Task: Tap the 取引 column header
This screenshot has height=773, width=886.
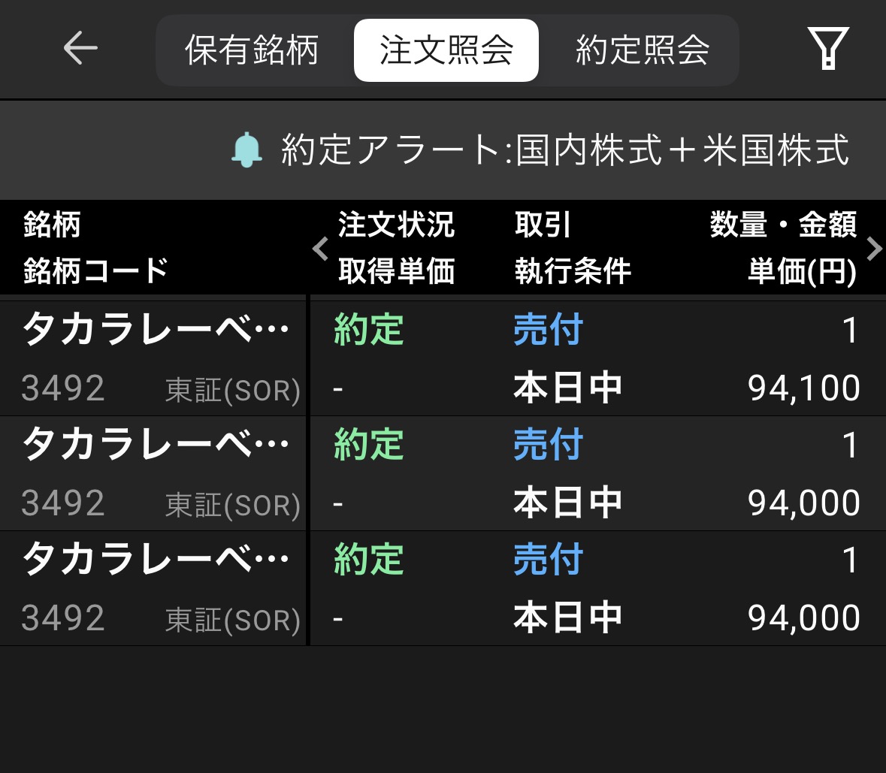Action: click(x=543, y=225)
